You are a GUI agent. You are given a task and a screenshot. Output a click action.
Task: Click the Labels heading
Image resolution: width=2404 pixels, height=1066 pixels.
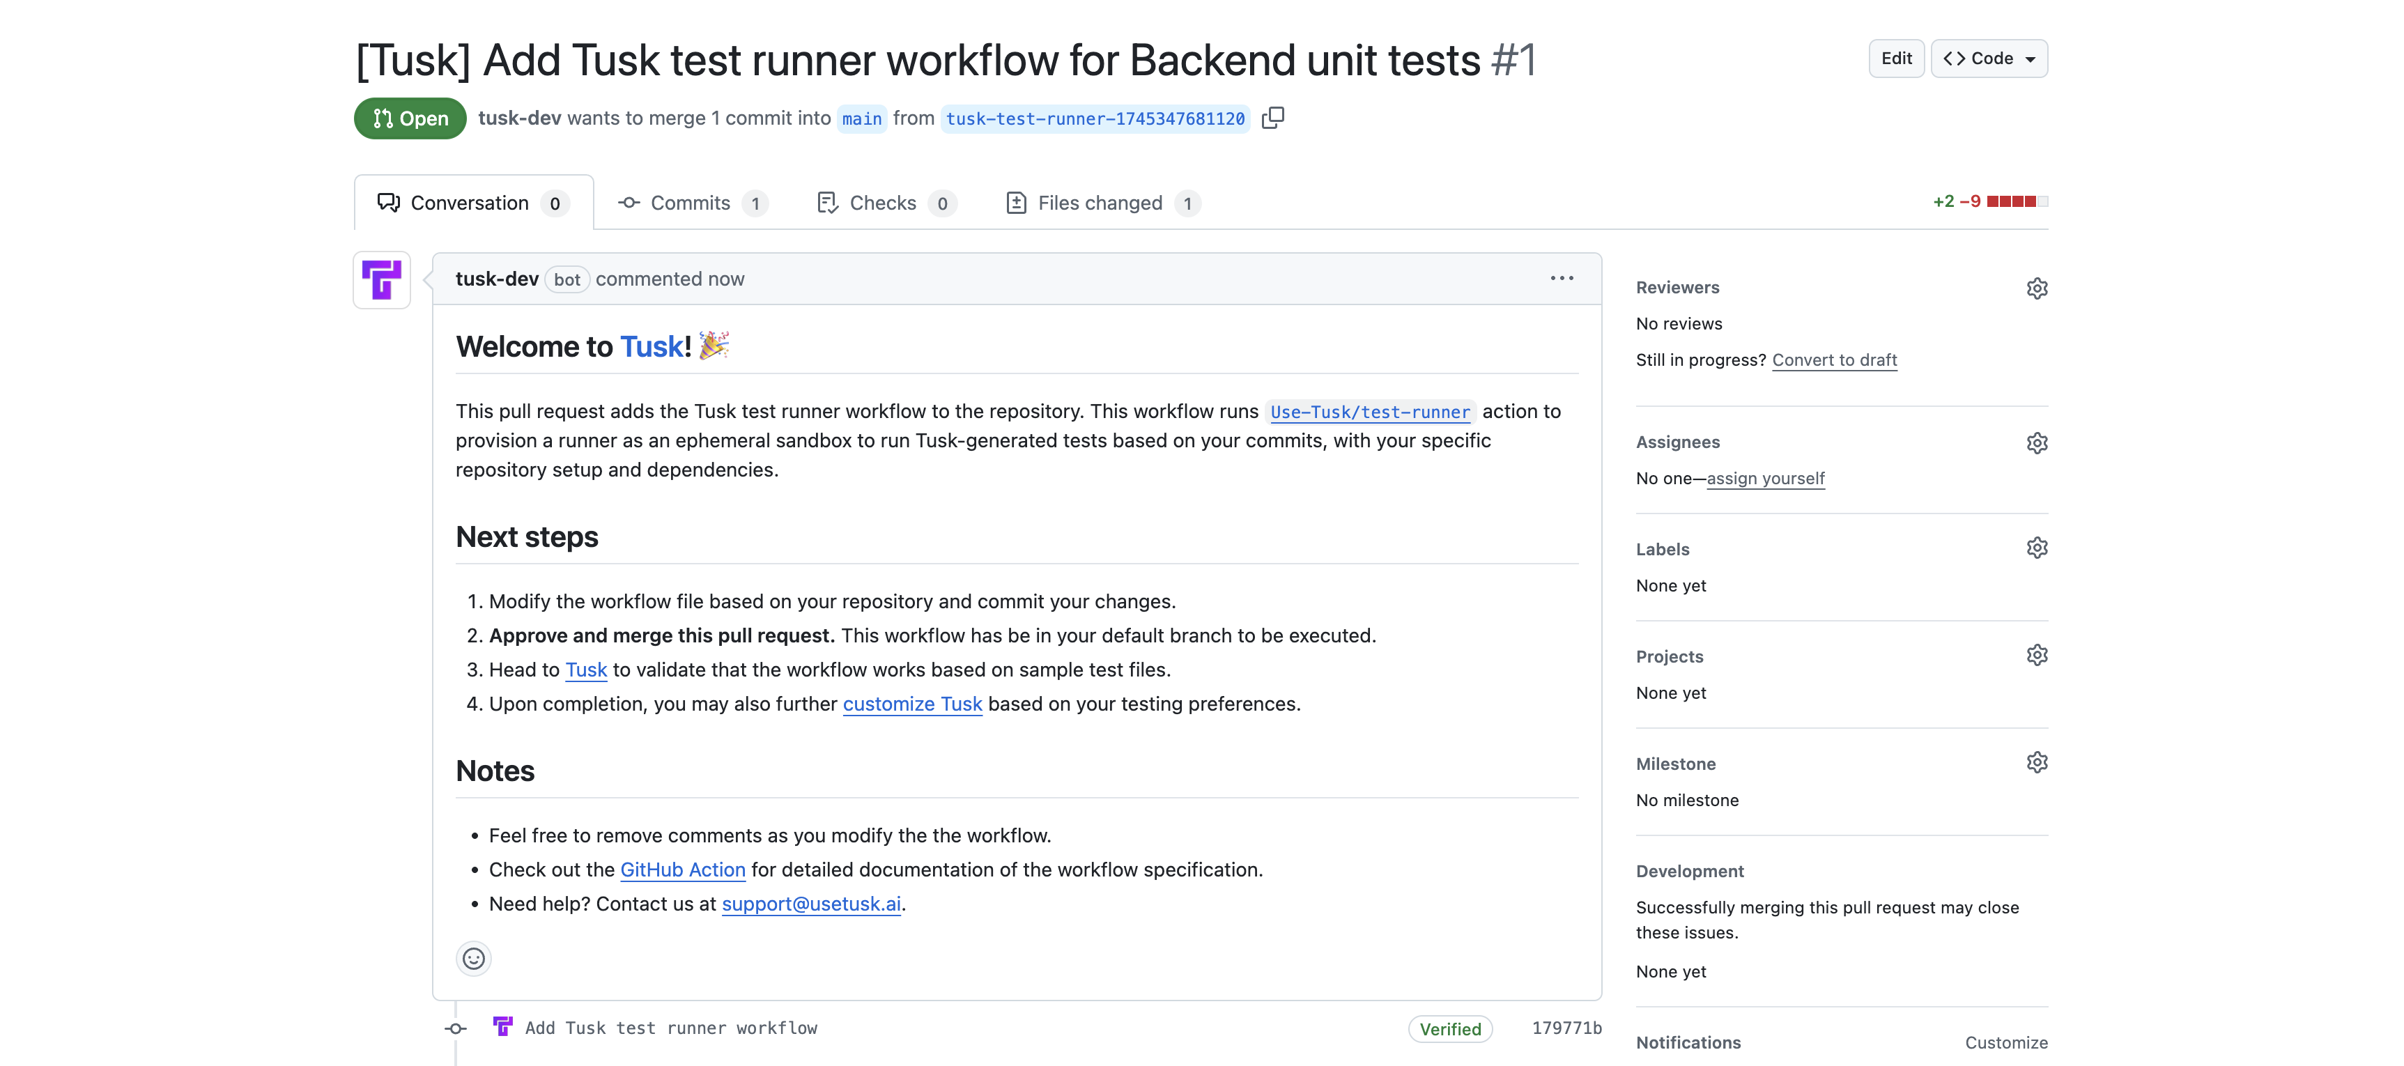[x=1662, y=549]
